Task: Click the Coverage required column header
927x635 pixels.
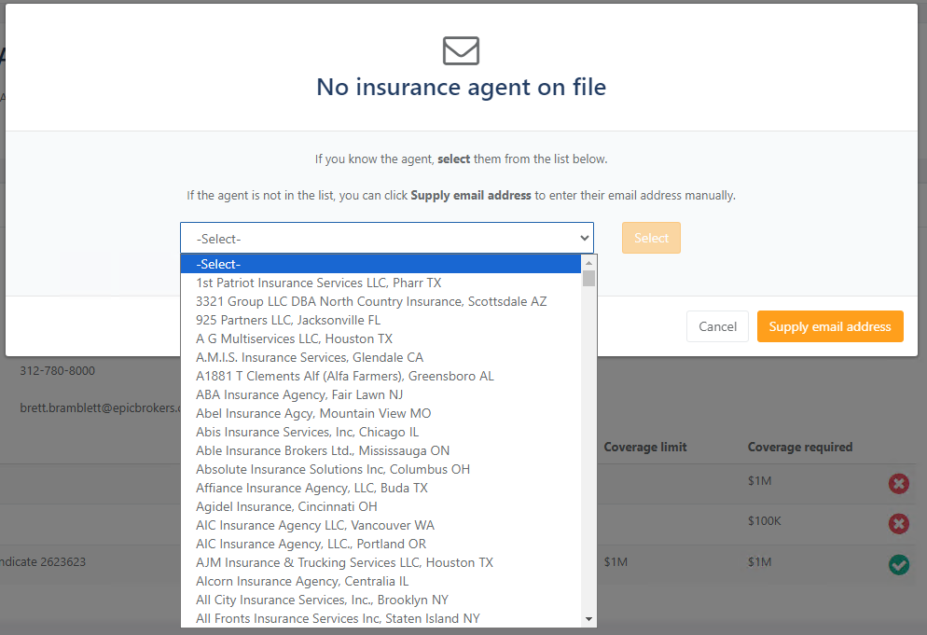Action: tap(800, 447)
